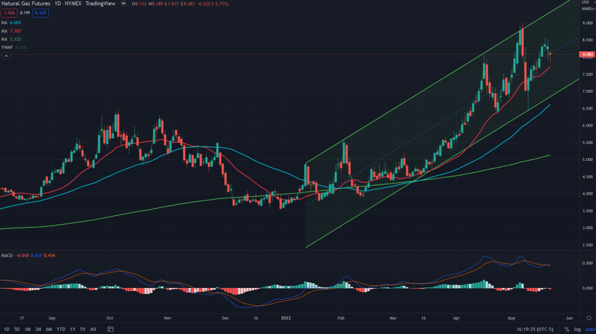Click the Natural Gas Futures symbol title

(25, 3)
